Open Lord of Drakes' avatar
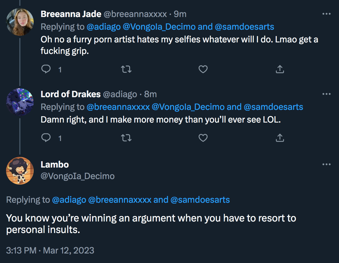The height and width of the screenshot is (263, 339). [x=20, y=102]
